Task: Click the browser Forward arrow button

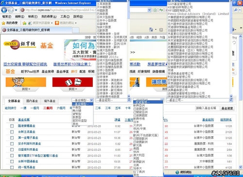Action: tap(11, 10)
